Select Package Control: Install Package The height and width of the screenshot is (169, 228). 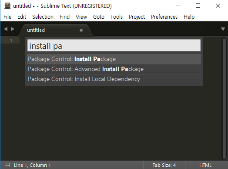click(114, 59)
